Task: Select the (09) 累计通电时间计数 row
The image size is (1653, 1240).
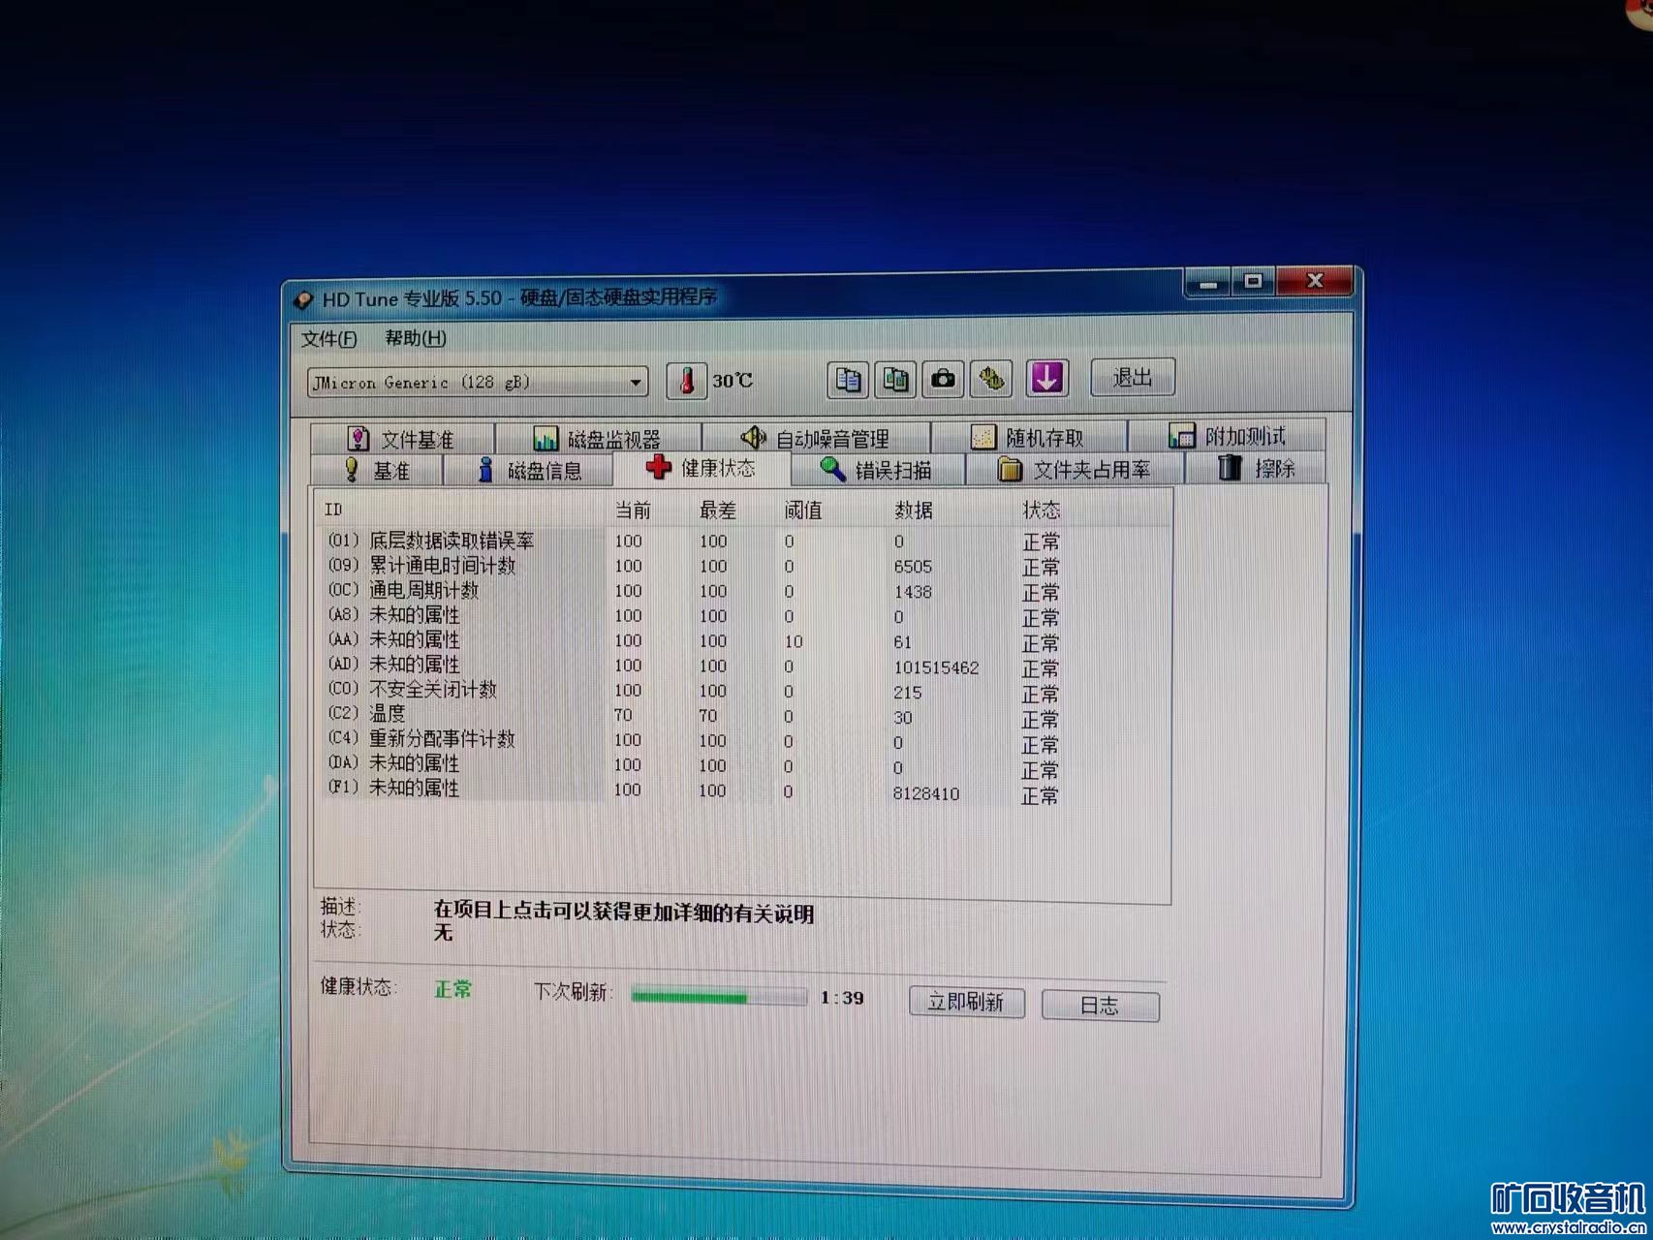Action: click(695, 566)
